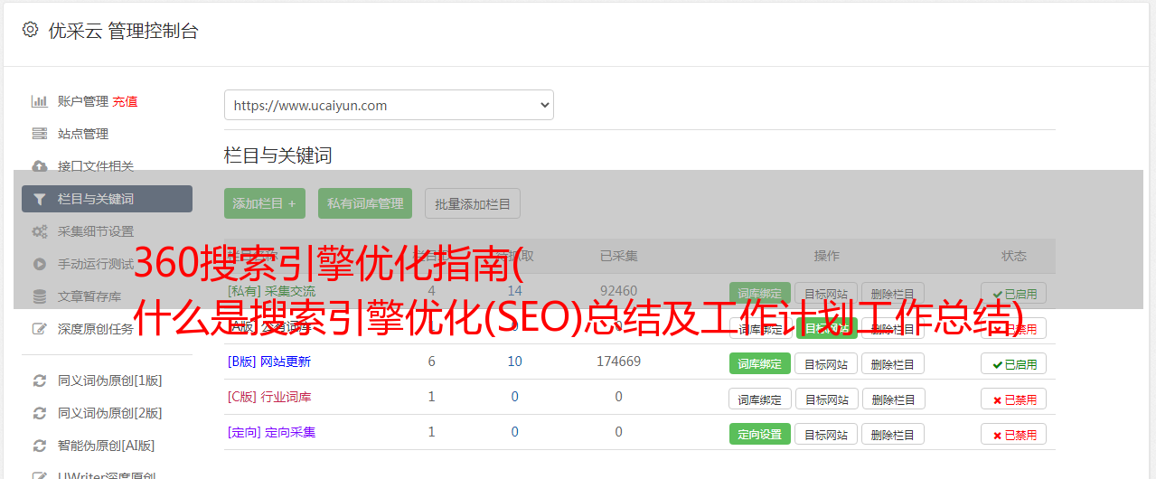This screenshot has height=479, width=1156.
Task: Click the 优采云 管理控制台 title
Action: coord(123,31)
